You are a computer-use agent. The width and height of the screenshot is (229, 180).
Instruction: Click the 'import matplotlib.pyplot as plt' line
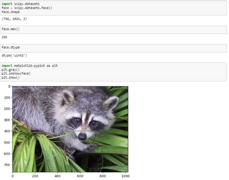coord(29,66)
